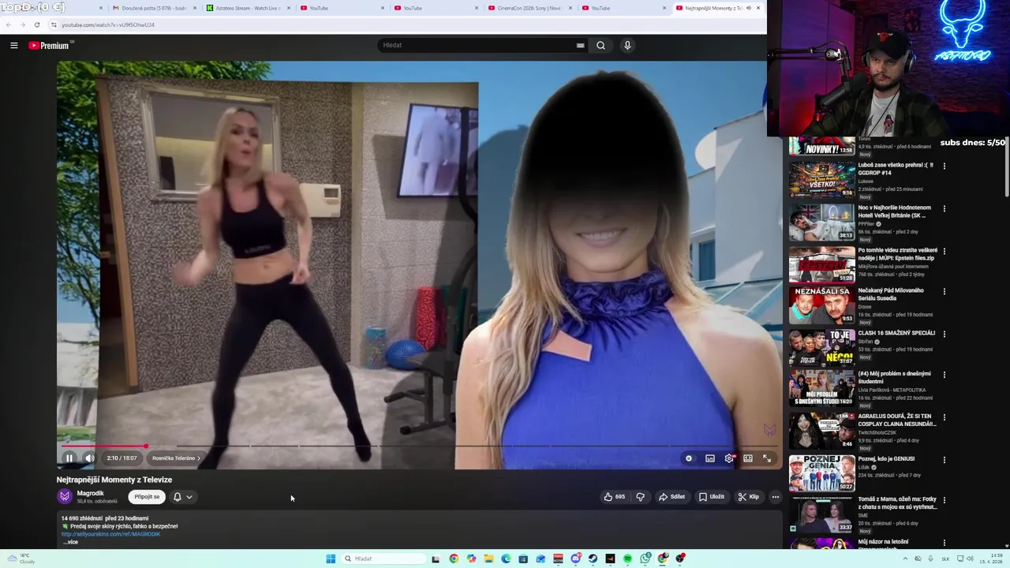Close the CinemaCon 2026 tab
The height and width of the screenshot is (568, 1010).
(x=570, y=8)
